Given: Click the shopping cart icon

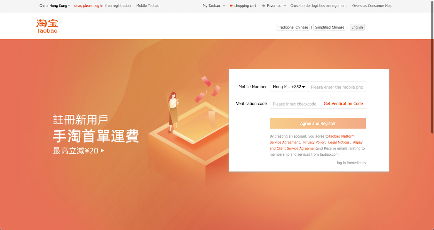Looking at the screenshot, I should tap(231, 6).
